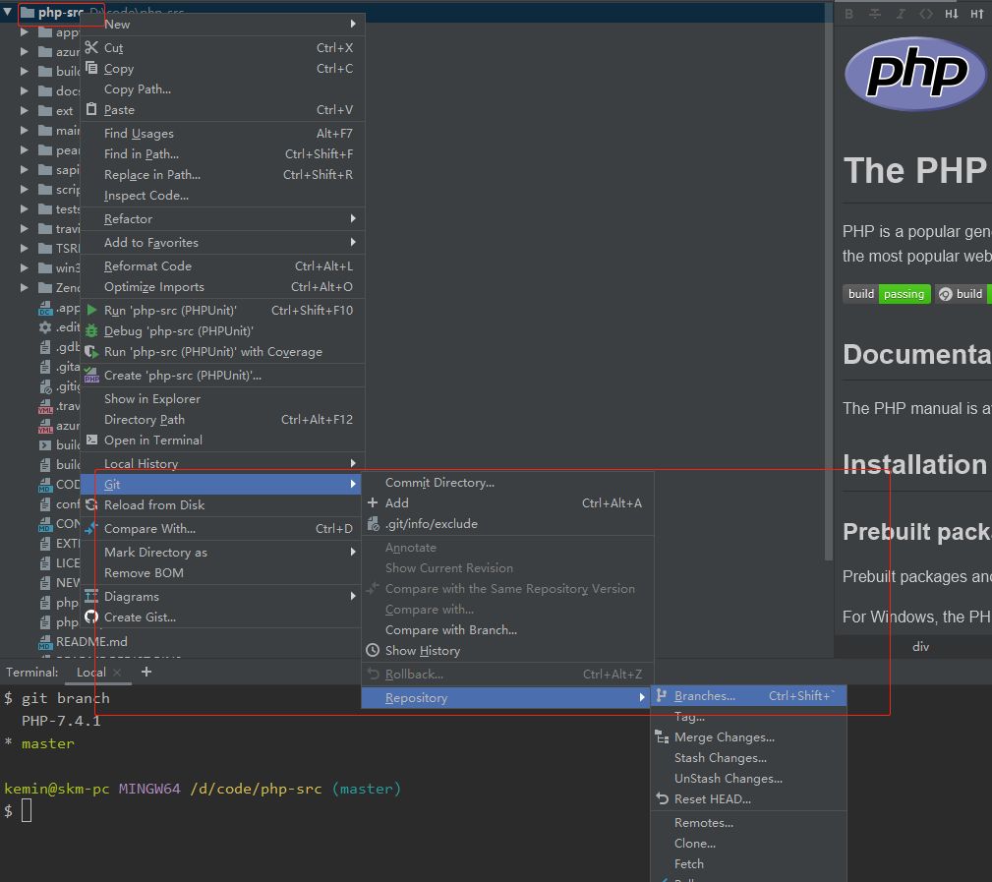Select Reformat Code
This screenshot has width=992, height=882.
pyautogui.click(x=223, y=266)
